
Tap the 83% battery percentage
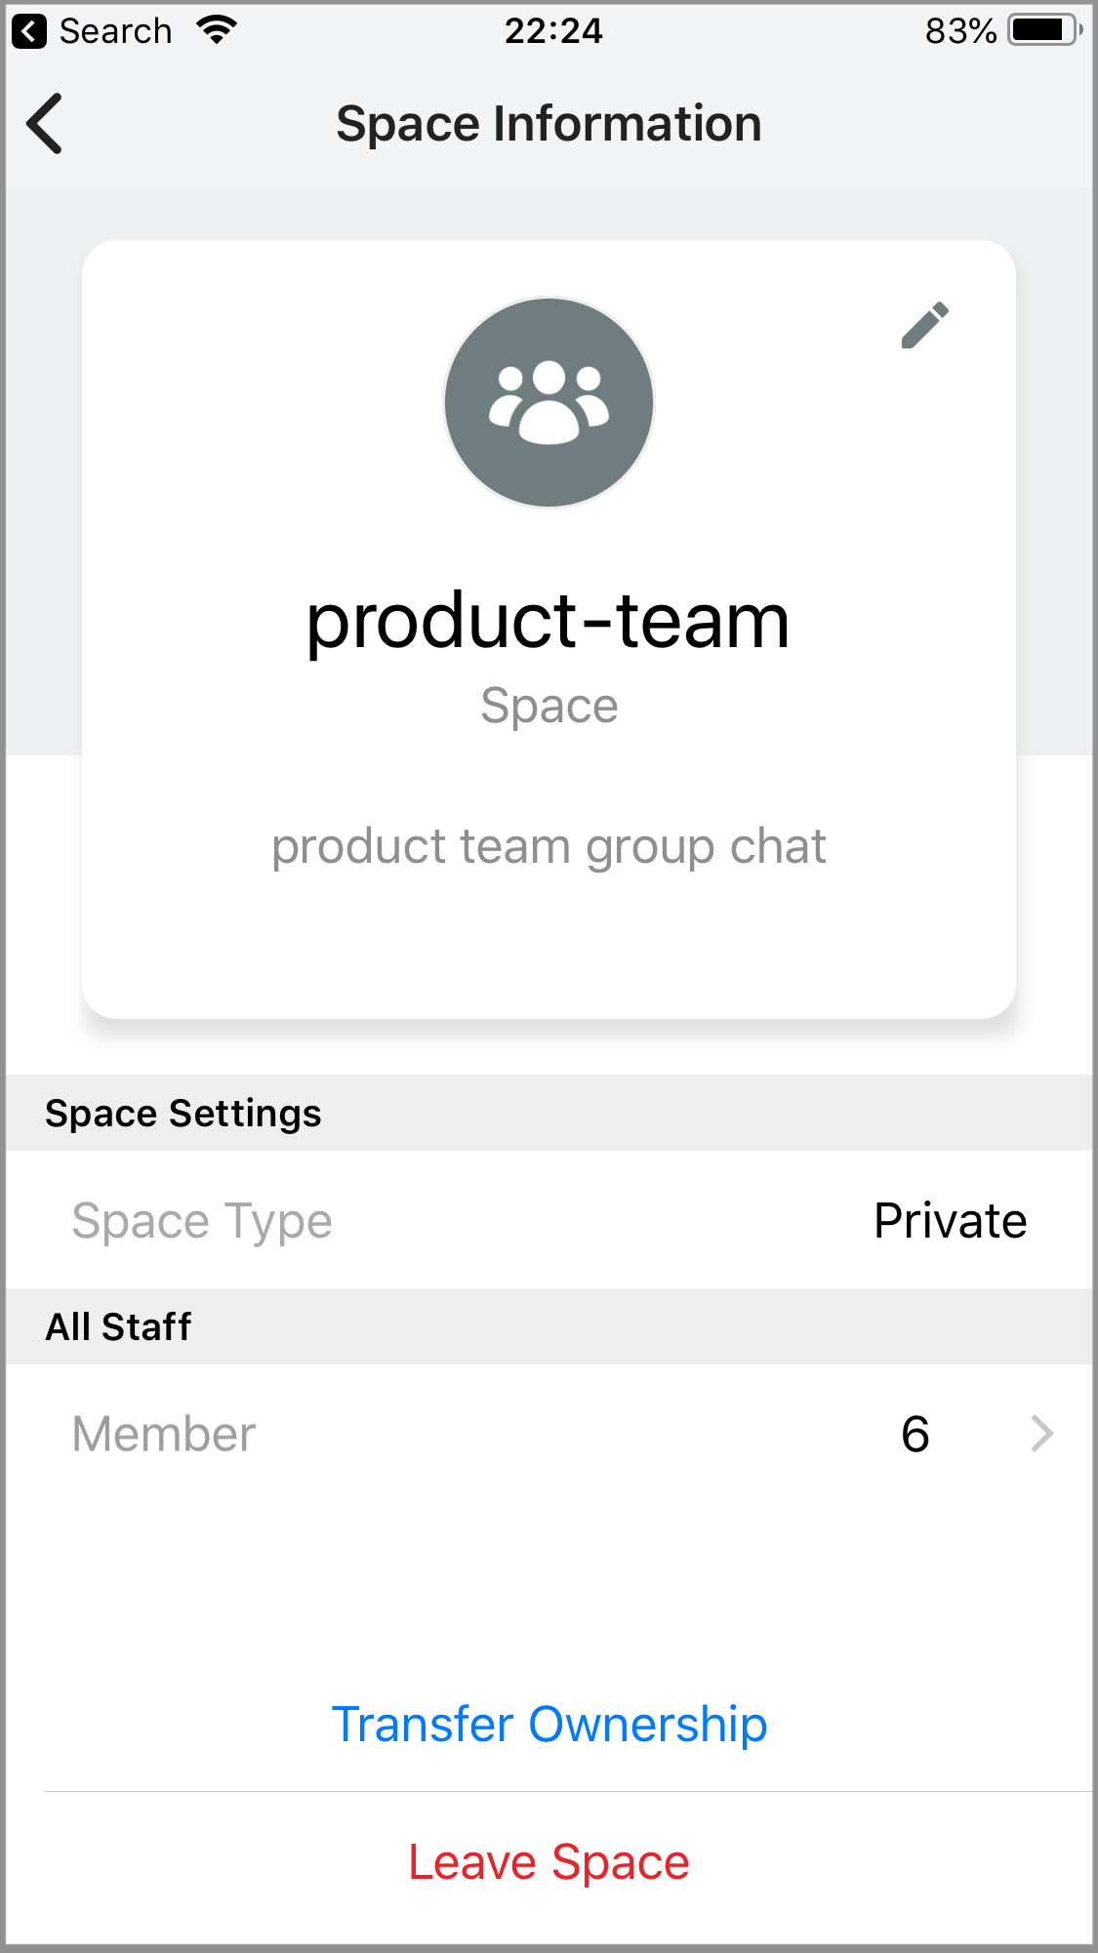click(960, 31)
